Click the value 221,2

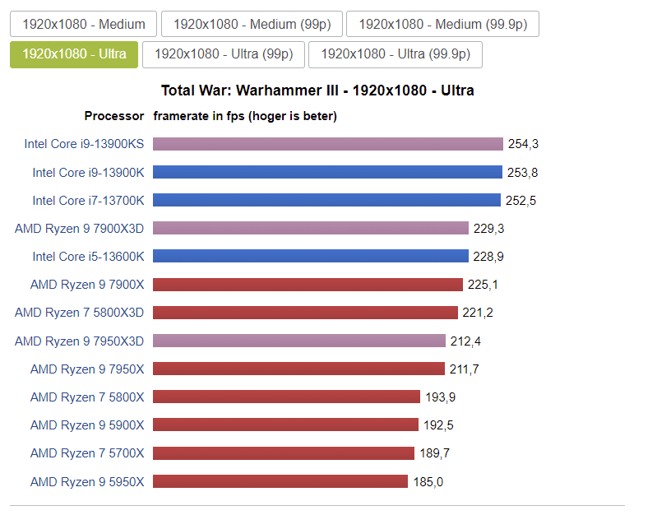[x=478, y=313]
